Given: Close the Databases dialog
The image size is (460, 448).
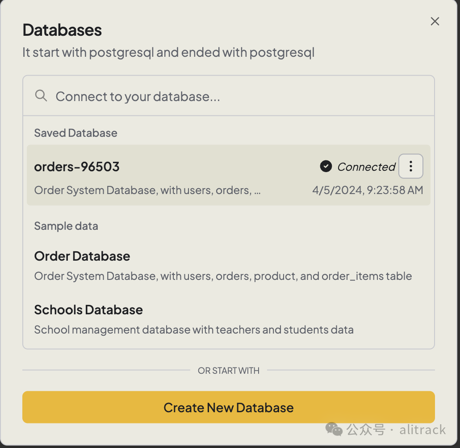Looking at the screenshot, I should (435, 21).
